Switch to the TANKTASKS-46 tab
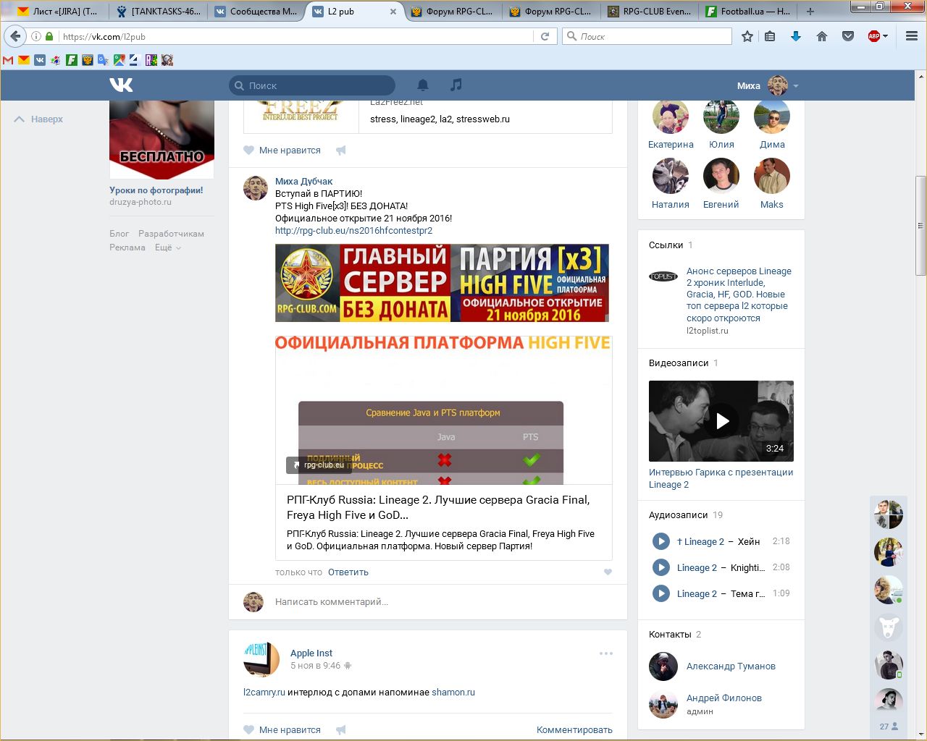This screenshot has height=741, width=927. click(159, 11)
